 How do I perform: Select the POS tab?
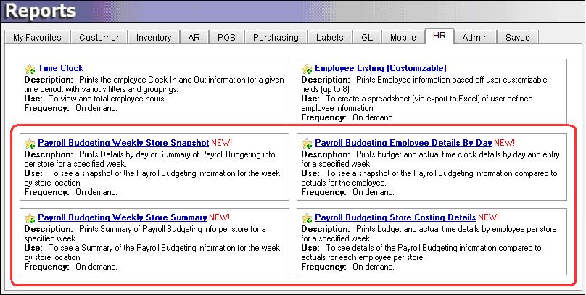tap(226, 37)
